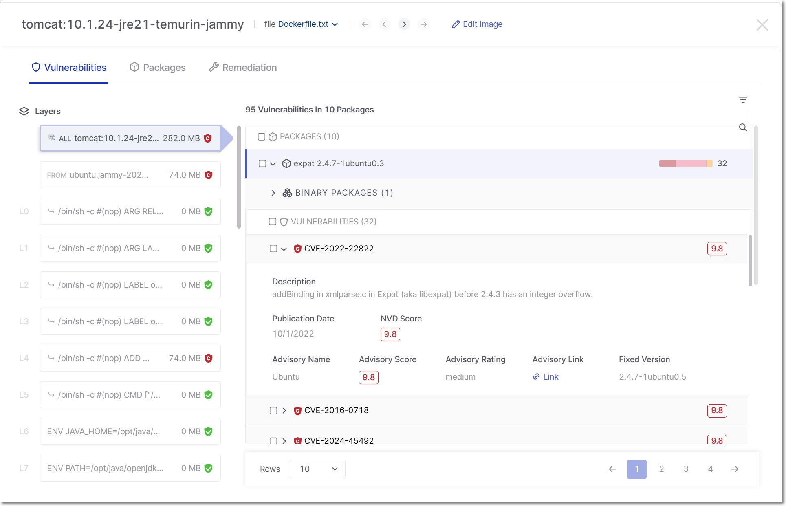The height and width of the screenshot is (506, 786).
Task: Go to page 3 of results
Action: pos(686,469)
